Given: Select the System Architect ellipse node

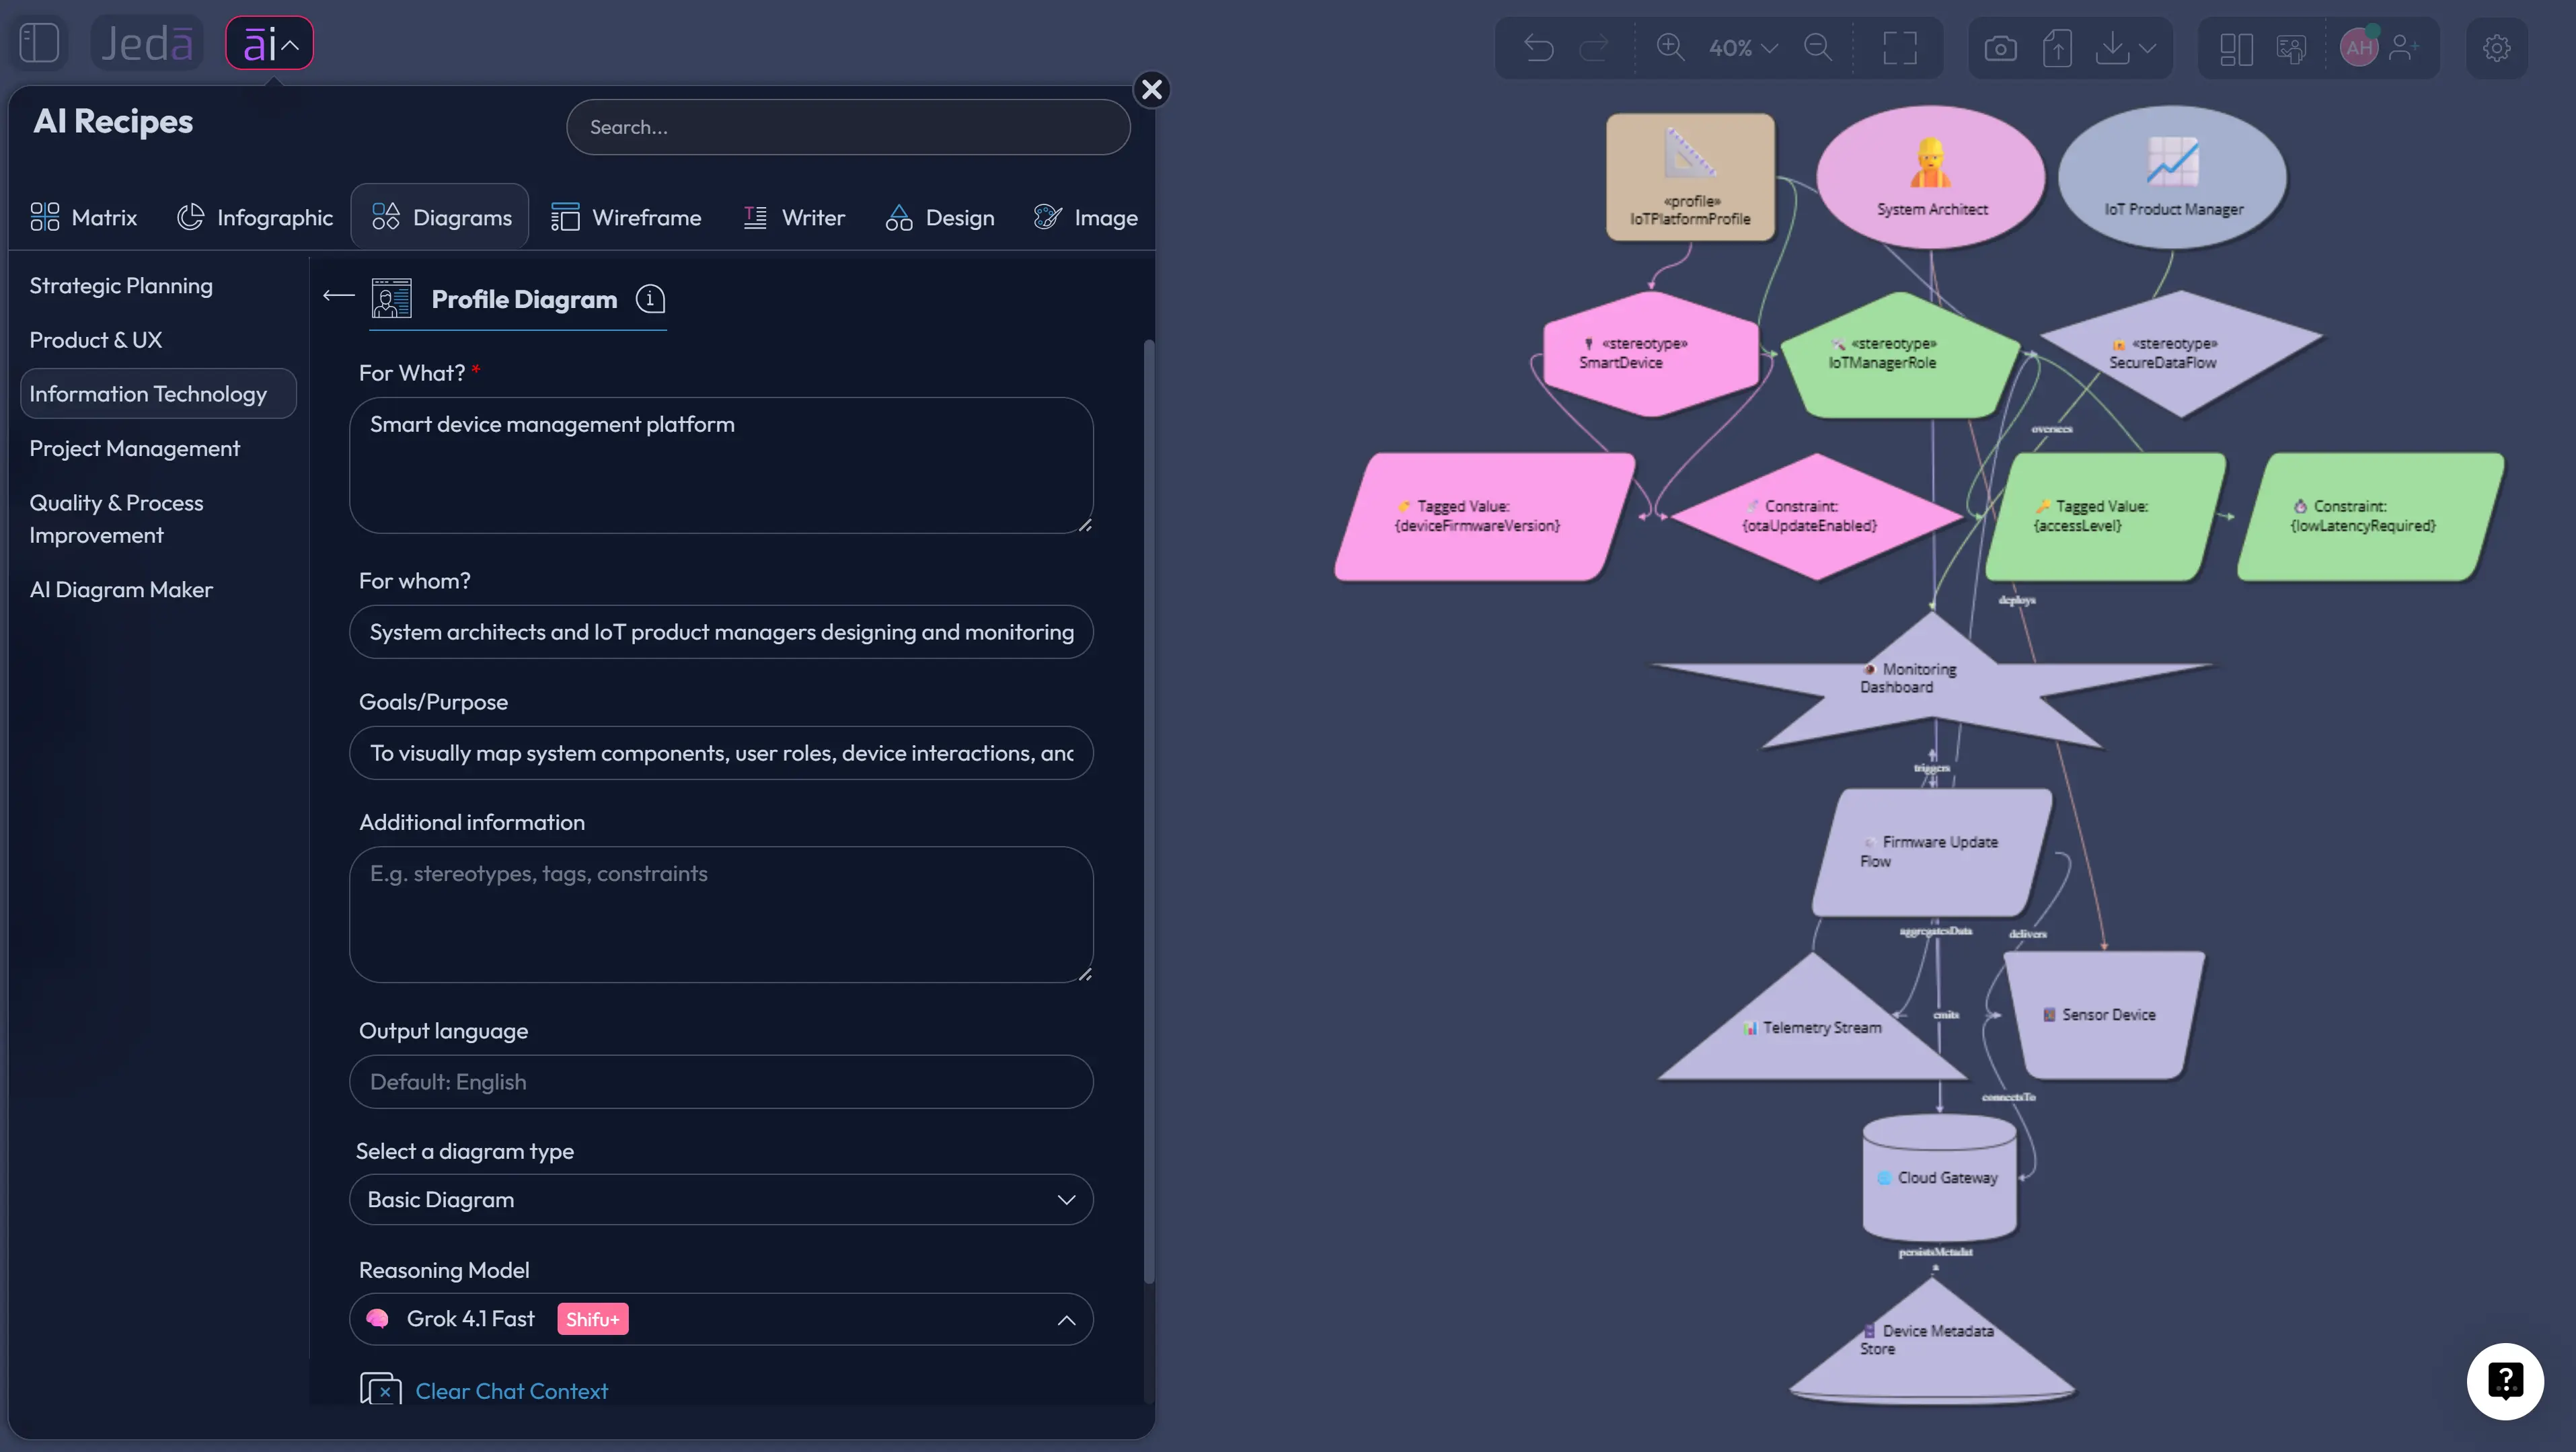Looking at the screenshot, I should click(x=1931, y=177).
